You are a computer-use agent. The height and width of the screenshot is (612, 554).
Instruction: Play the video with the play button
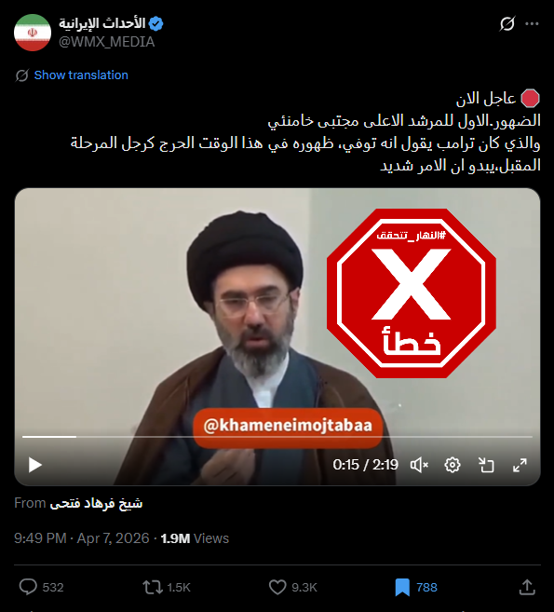(35, 465)
